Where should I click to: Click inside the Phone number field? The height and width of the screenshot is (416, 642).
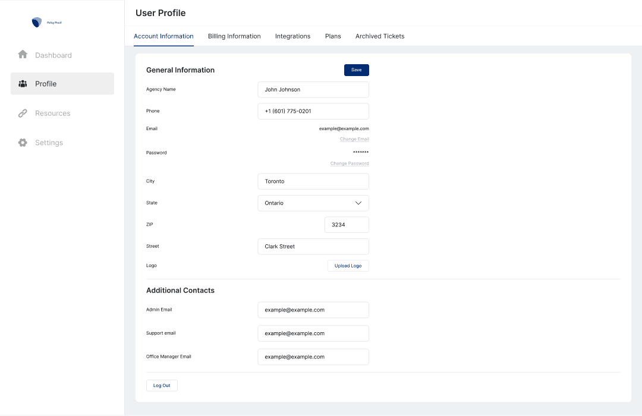pos(313,111)
